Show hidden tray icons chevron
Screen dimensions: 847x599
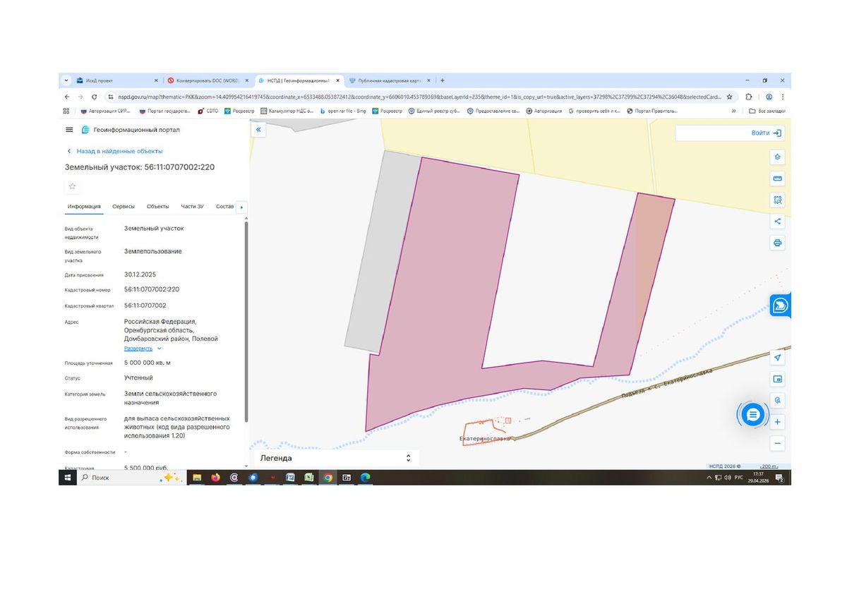pyautogui.click(x=709, y=478)
